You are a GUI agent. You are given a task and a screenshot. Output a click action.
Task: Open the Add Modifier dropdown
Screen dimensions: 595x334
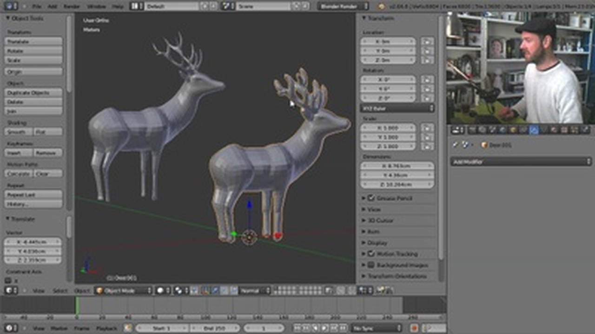pyautogui.click(x=520, y=161)
